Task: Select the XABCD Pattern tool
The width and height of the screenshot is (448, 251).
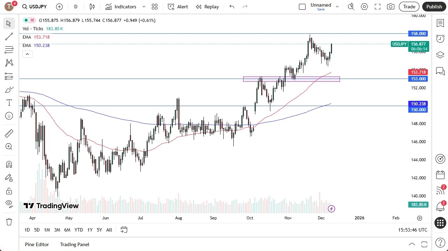Action: tap(9, 62)
